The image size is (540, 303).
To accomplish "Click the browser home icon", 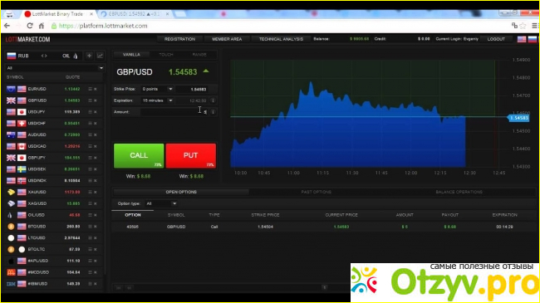I will coord(42,26).
